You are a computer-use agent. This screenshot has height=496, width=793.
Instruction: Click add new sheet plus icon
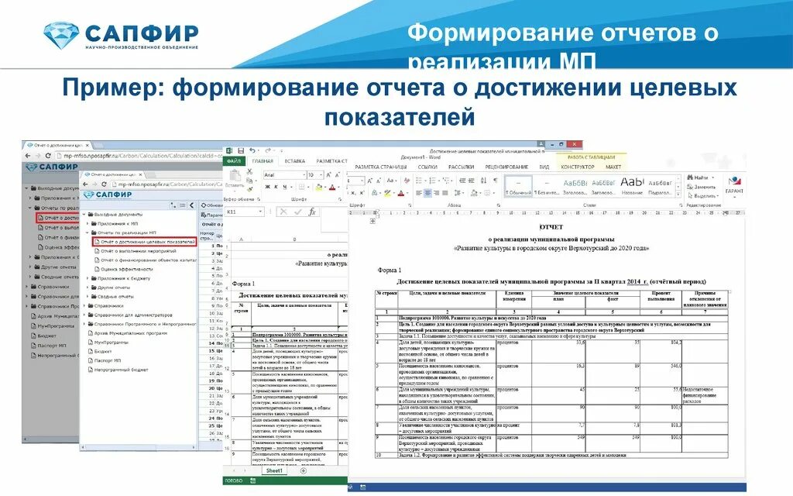(x=304, y=470)
